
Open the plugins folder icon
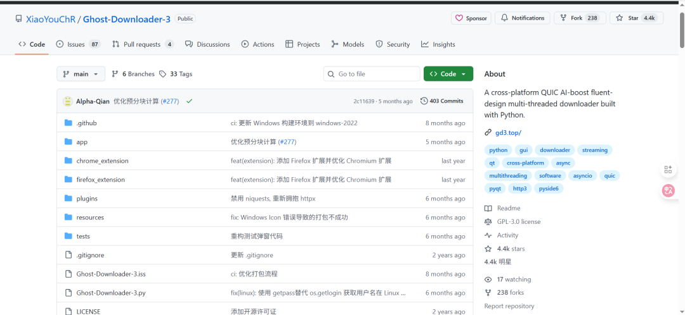click(x=68, y=198)
